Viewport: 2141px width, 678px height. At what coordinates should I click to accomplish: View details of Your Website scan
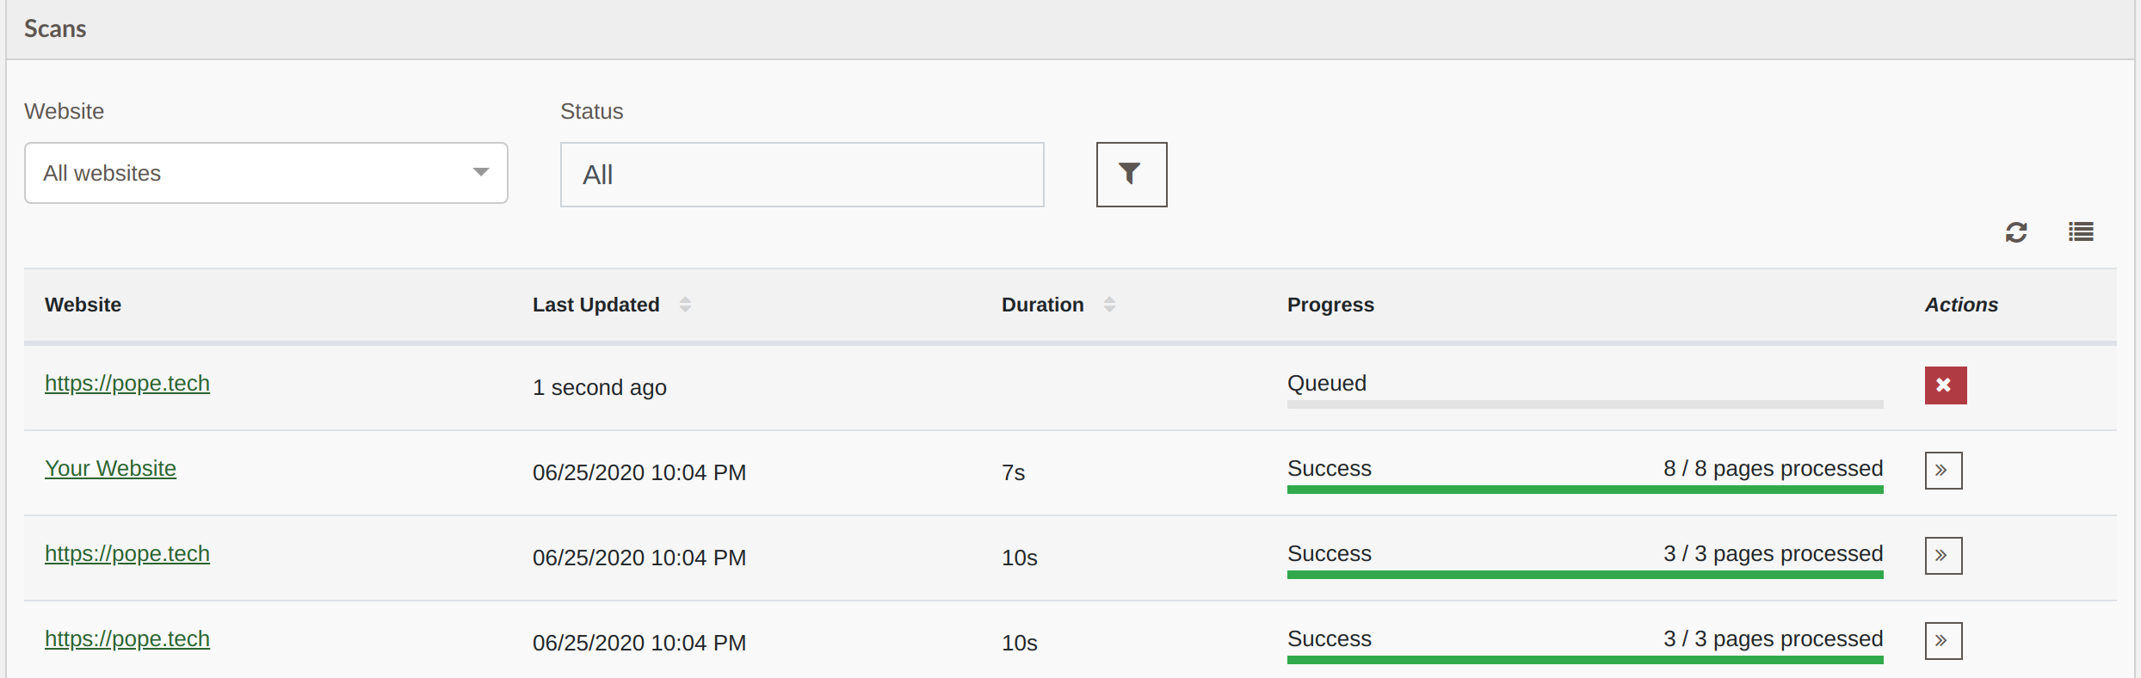[x=1944, y=471]
